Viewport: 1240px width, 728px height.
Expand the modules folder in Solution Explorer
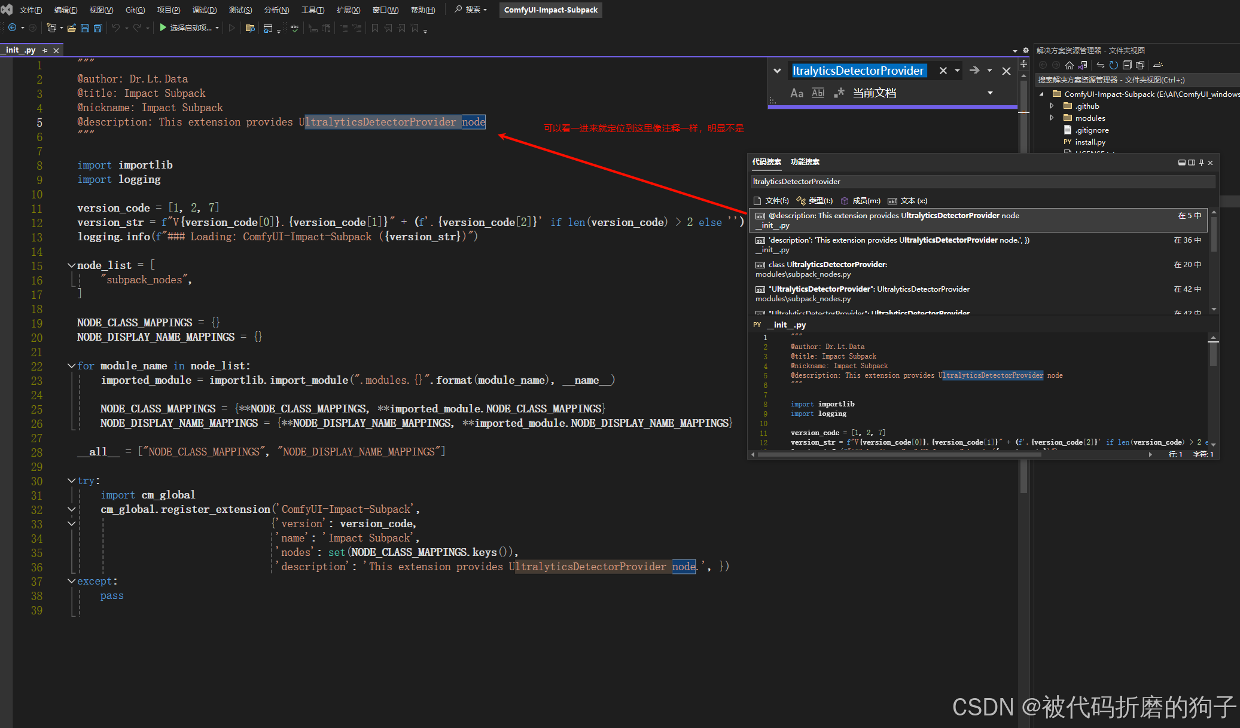pyautogui.click(x=1052, y=118)
